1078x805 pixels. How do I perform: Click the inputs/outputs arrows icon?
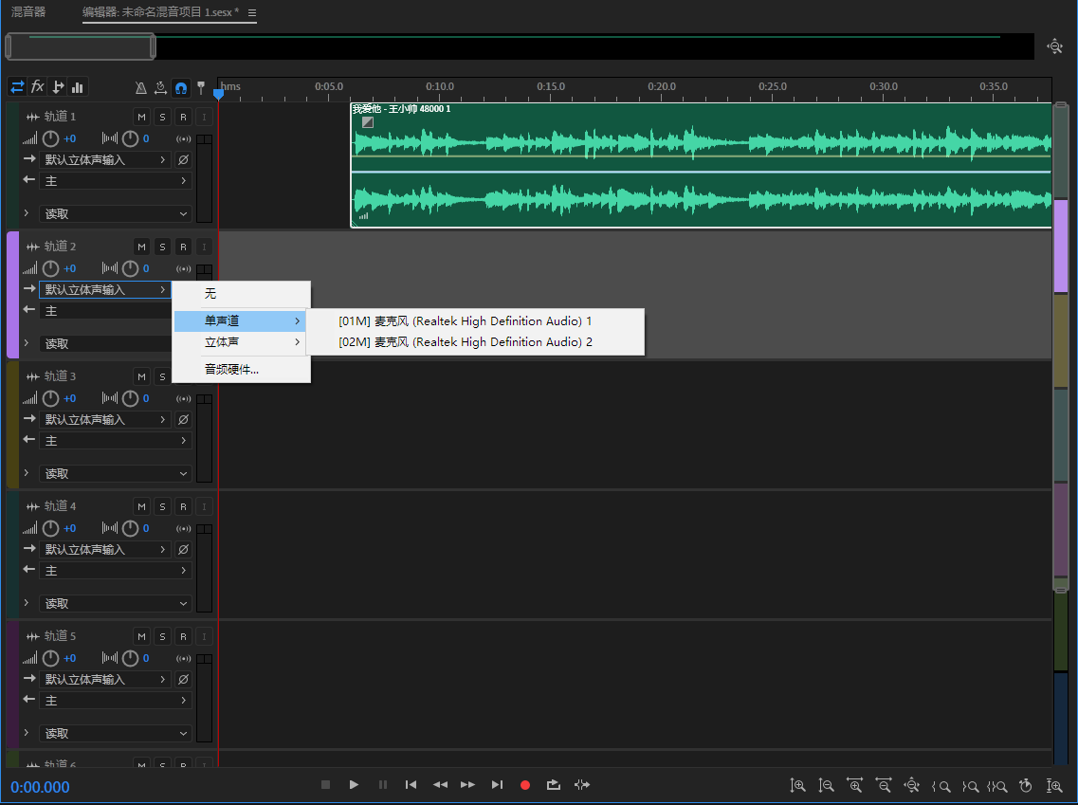(x=17, y=87)
